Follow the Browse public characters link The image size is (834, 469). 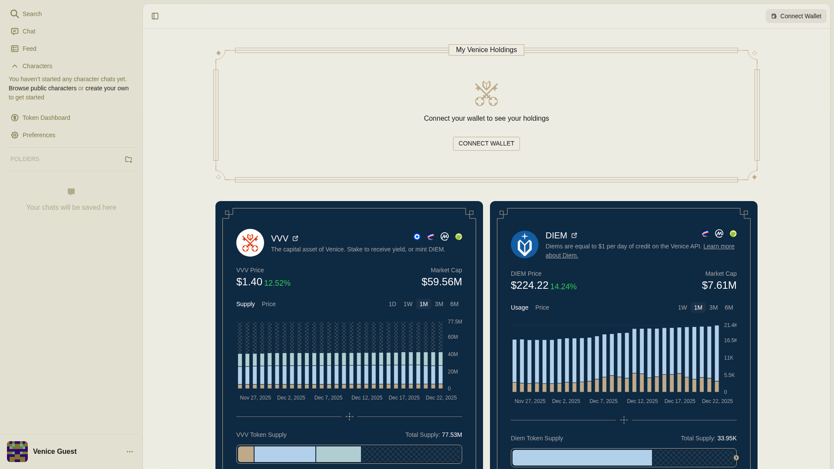(43, 88)
